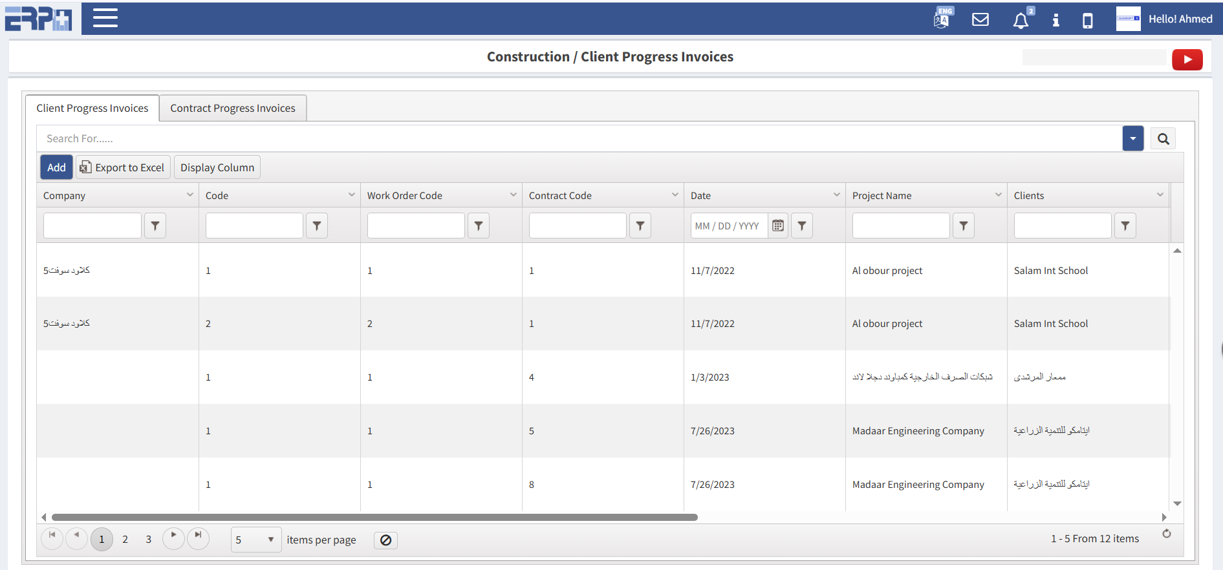1223x570 pixels.
Task: Open the notifications bell
Action: (x=1021, y=21)
